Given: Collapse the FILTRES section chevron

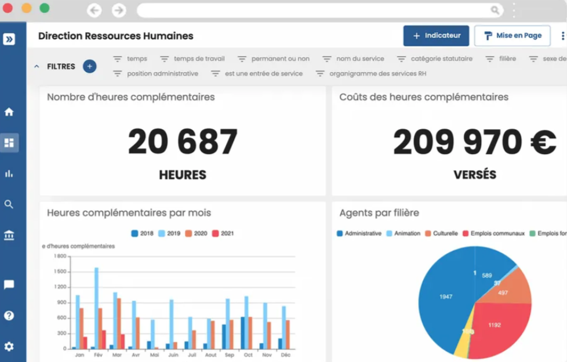Looking at the screenshot, I should (37, 67).
